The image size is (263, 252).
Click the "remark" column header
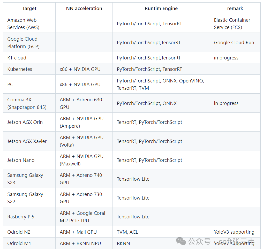tap(235, 8)
